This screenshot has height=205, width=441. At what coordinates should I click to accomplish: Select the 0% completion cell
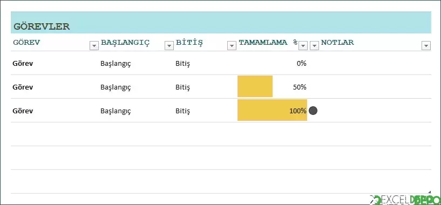click(272, 63)
